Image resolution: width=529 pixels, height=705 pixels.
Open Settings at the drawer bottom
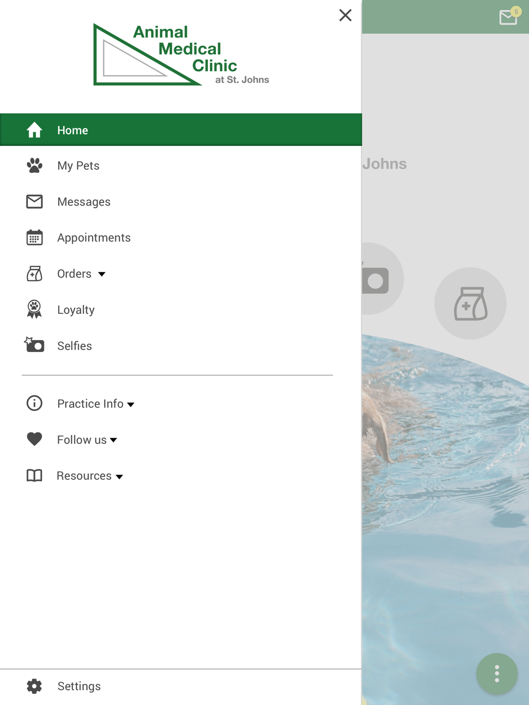point(181,687)
